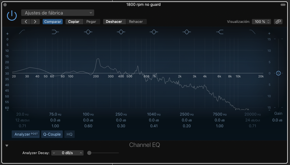Select the 20000 Hz frequency value

pyautogui.click(x=253, y=114)
